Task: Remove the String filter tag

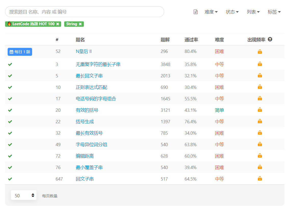Action: point(80,24)
